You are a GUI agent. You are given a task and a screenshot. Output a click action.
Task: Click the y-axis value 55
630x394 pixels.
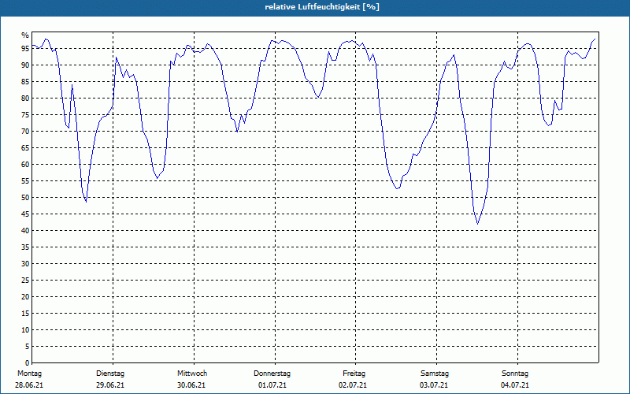[25, 181]
